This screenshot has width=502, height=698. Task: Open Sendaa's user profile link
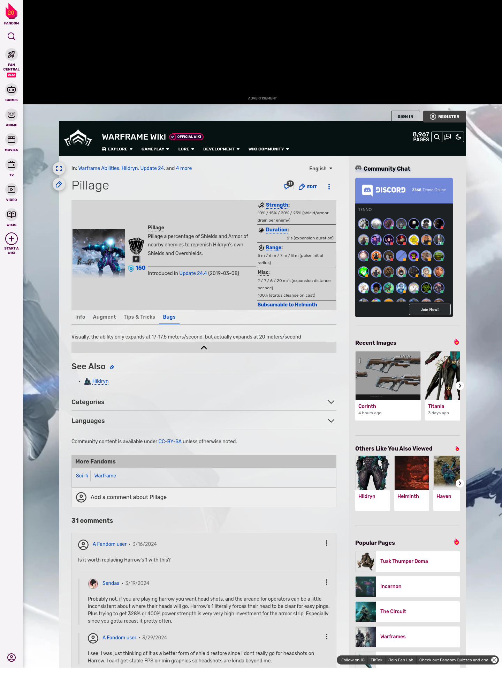tap(111, 583)
